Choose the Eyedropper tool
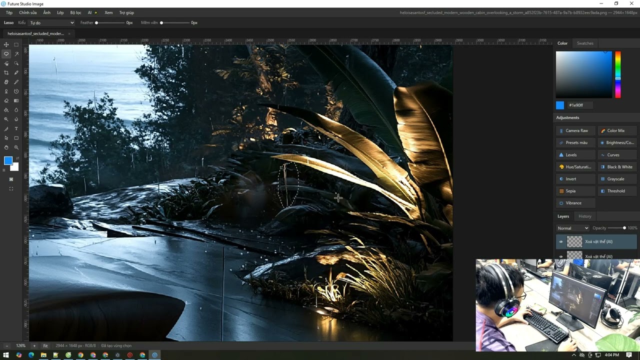 coord(16,72)
